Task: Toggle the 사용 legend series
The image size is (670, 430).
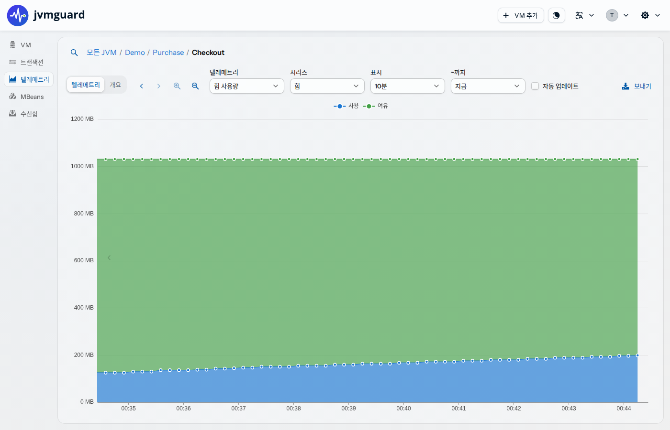Action: (346, 106)
